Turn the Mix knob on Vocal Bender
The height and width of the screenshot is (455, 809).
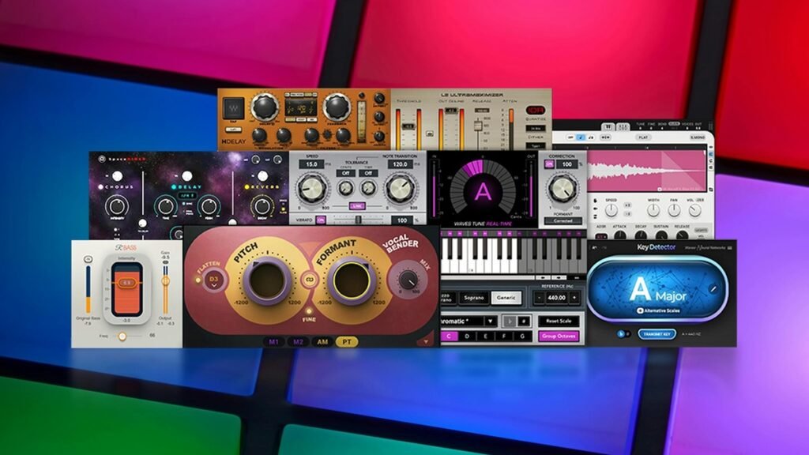(x=408, y=280)
